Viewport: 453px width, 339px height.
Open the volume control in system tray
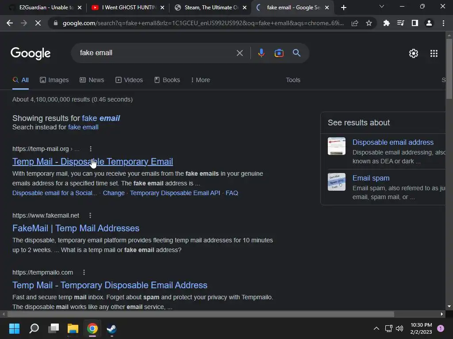point(399,328)
